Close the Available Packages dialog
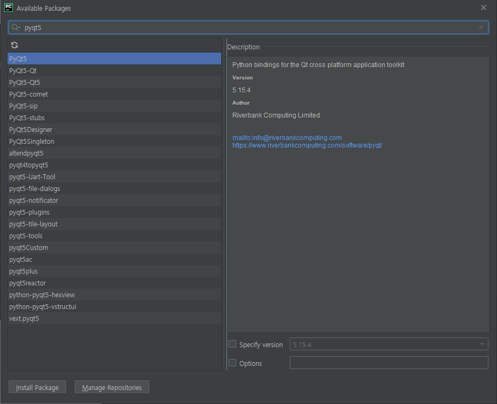 [484, 8]
